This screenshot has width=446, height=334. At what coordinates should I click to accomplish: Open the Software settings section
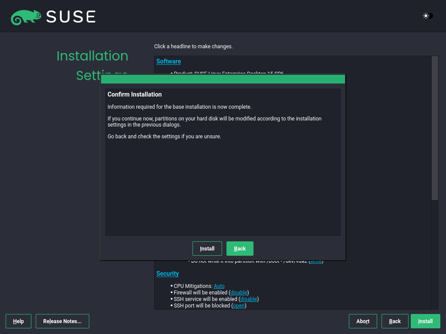169,61
